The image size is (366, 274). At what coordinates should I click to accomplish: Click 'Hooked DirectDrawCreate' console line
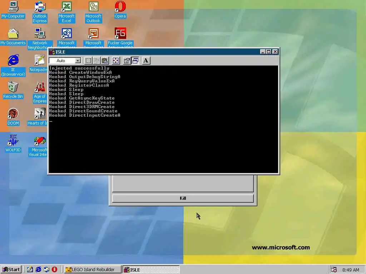point(82,102)
